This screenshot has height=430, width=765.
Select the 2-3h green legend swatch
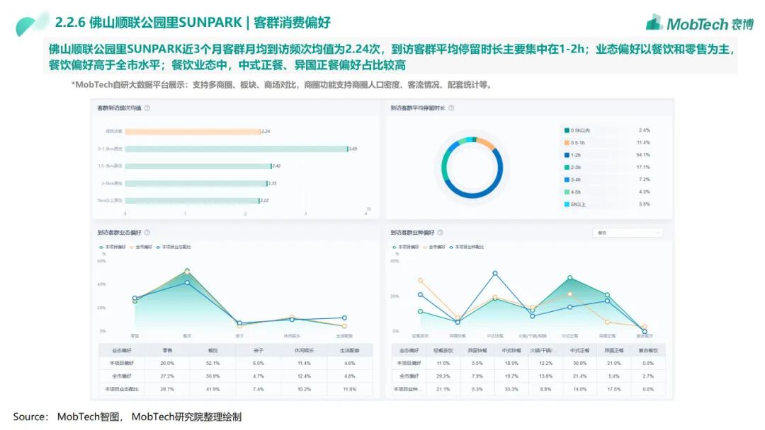pyautogui.click(x=567, y=168)
